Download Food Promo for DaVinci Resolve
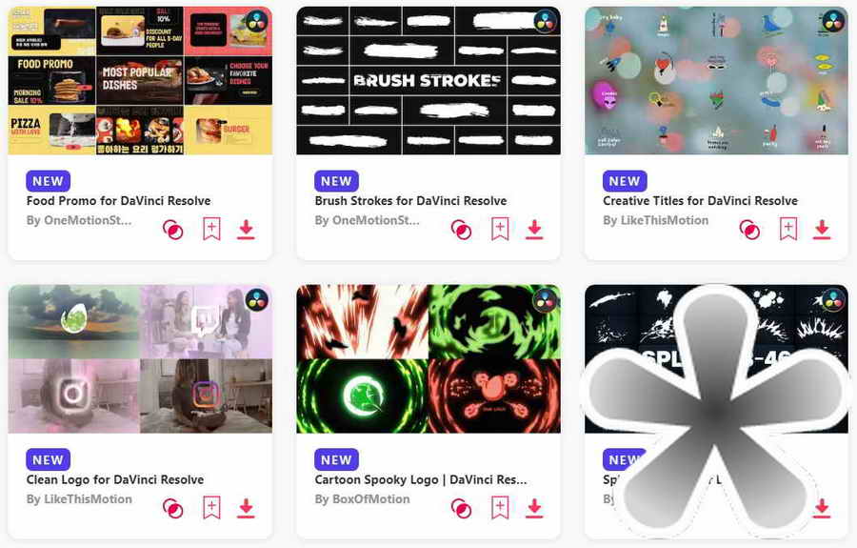857x548 pixels. 246,230
